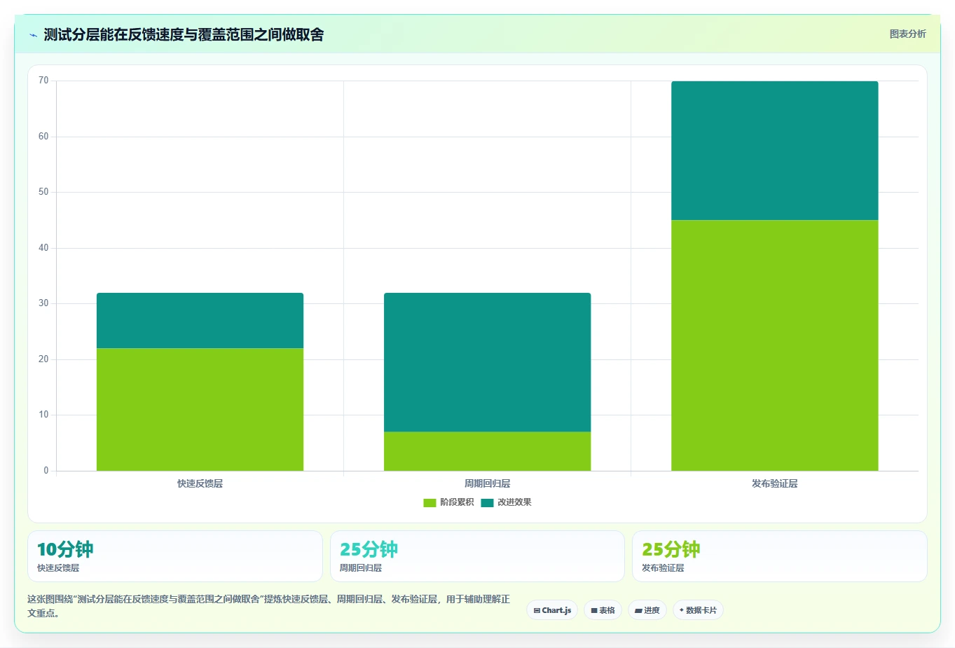955x648 pixels.
Task: Click the lightning icon beside the chart title
Action: point(33,35)
